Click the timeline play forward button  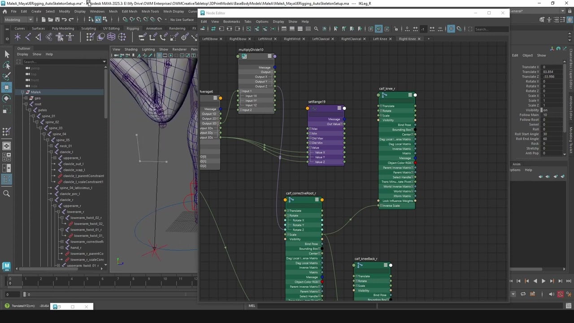tap(543, 281)
